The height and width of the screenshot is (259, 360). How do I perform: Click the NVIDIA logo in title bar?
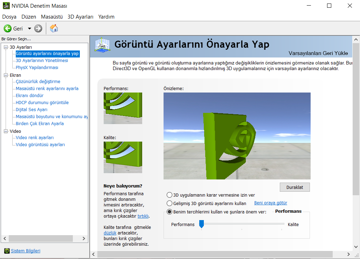tap(6, 6)
